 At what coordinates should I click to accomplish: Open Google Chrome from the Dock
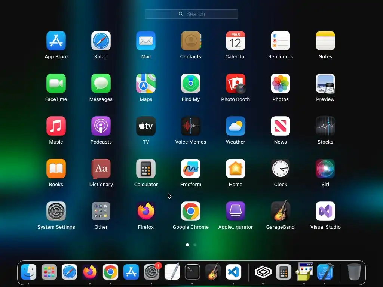[110, 272]
